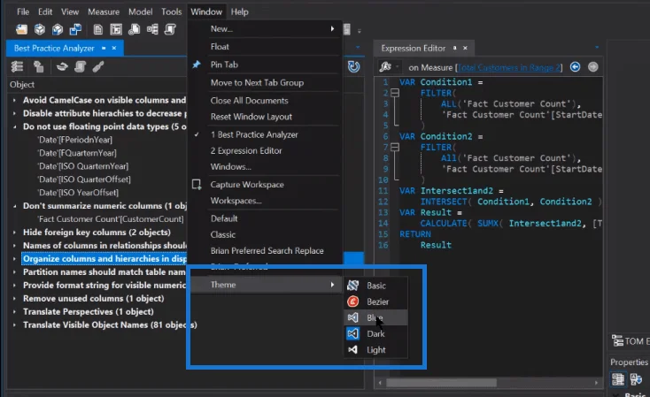This screenshot has height=397, width=650.
Task: Click the grey navigate forward arrow
Action: (593, 66)
